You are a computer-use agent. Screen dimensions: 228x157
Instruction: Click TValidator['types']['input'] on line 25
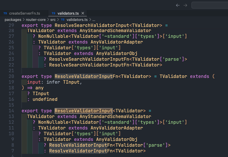[x=82, y=48]
